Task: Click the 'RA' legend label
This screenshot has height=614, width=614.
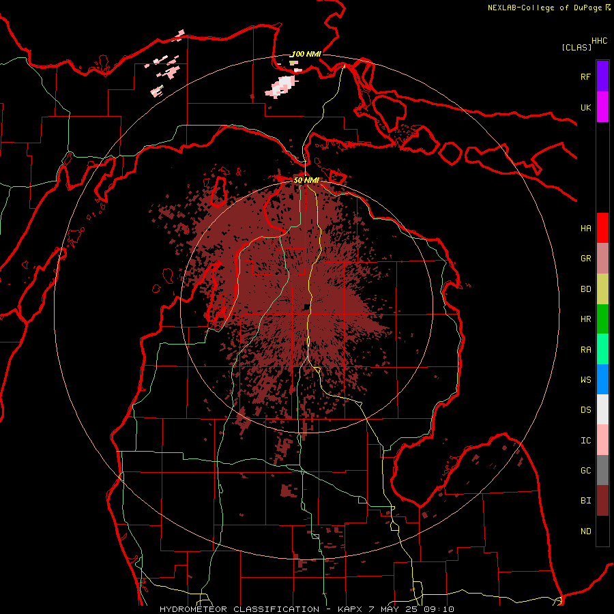Action: [585, 350]
